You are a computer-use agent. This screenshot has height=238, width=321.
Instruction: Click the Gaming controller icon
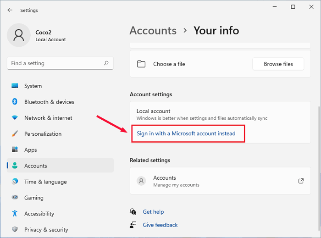tap(15, 197)
